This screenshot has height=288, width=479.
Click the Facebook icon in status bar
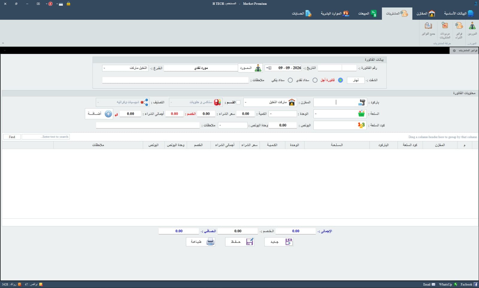click(x=475, y=284)
